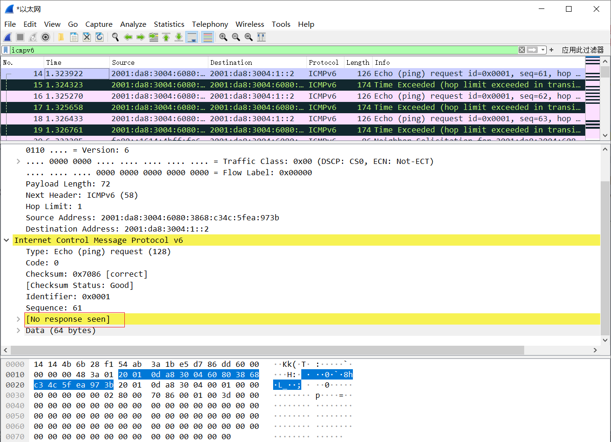The image size is (611, 442).
Task: Open the View menu
Action: click(52, 24)
